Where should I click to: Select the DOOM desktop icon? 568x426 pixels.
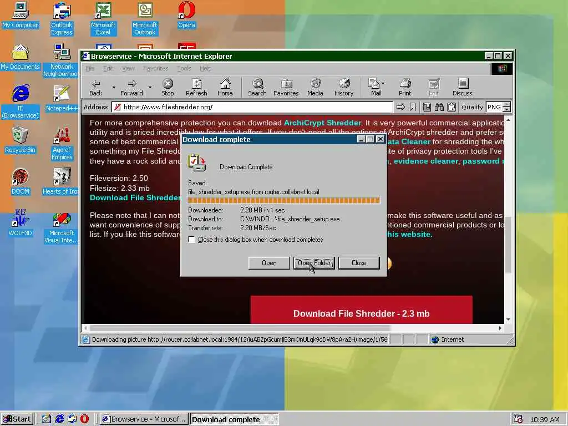tap(21, 181)
